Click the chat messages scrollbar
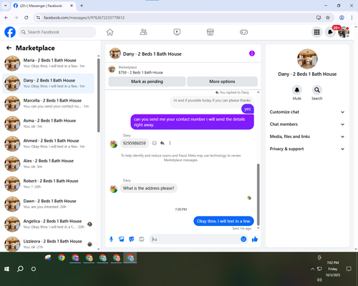The width and height of the screenshot is (358, 286). pos(258,194)
